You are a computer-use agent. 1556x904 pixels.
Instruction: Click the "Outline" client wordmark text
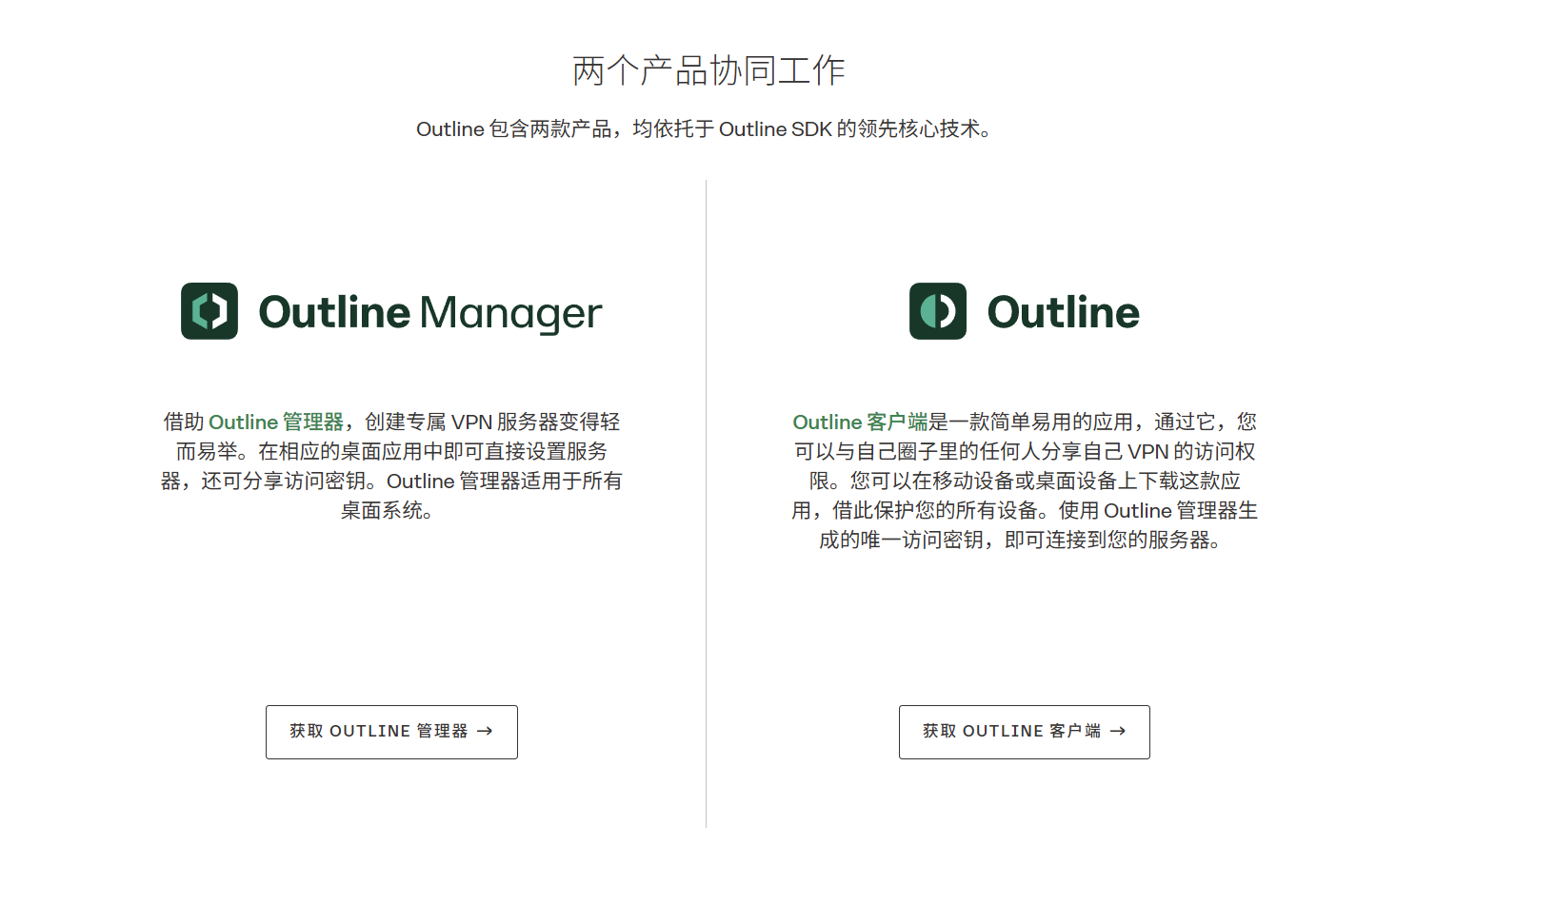pyautogui.click(x=1064, y=312)
